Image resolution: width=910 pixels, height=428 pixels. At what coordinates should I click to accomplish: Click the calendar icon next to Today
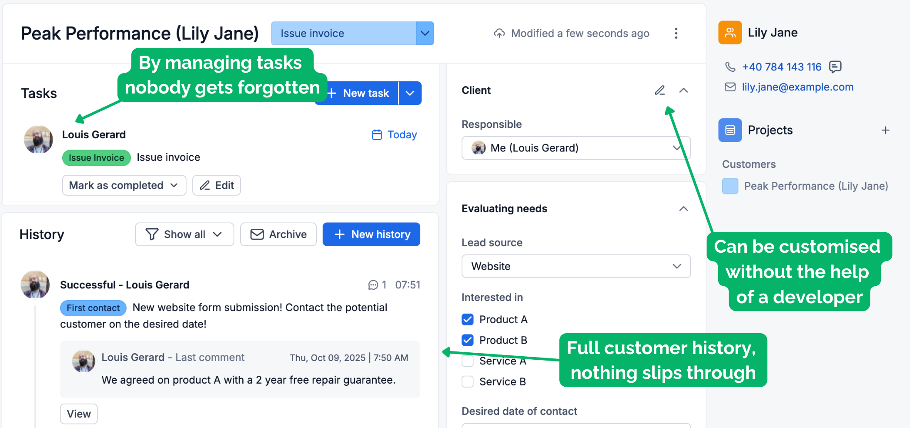tap(377, 135)
